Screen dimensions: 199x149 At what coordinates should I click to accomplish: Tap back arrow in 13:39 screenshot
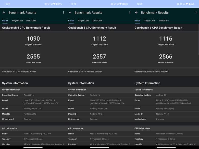(4, 13)
